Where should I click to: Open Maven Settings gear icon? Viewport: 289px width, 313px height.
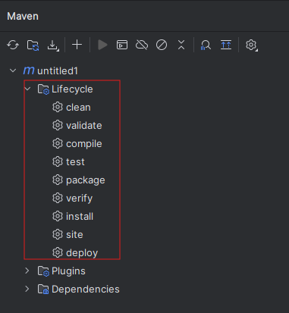(251, 45)
